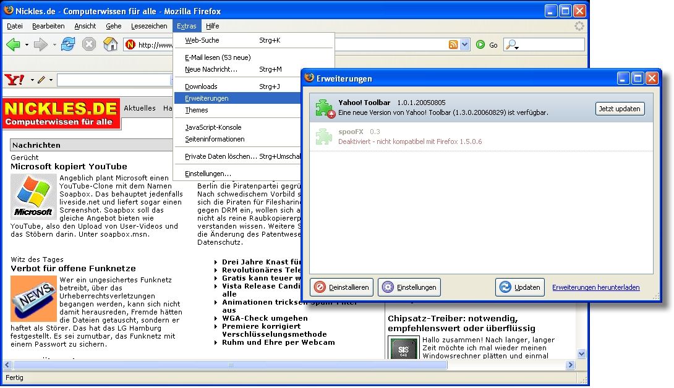674x388 pixels.
Task: Go back with green back arrow
Action: [13, 44]
